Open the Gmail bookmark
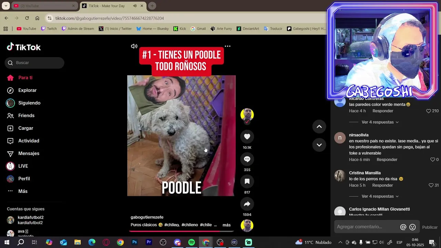This screenshot has height=248, width=441. pyautogui.click(x=198, y=29)
